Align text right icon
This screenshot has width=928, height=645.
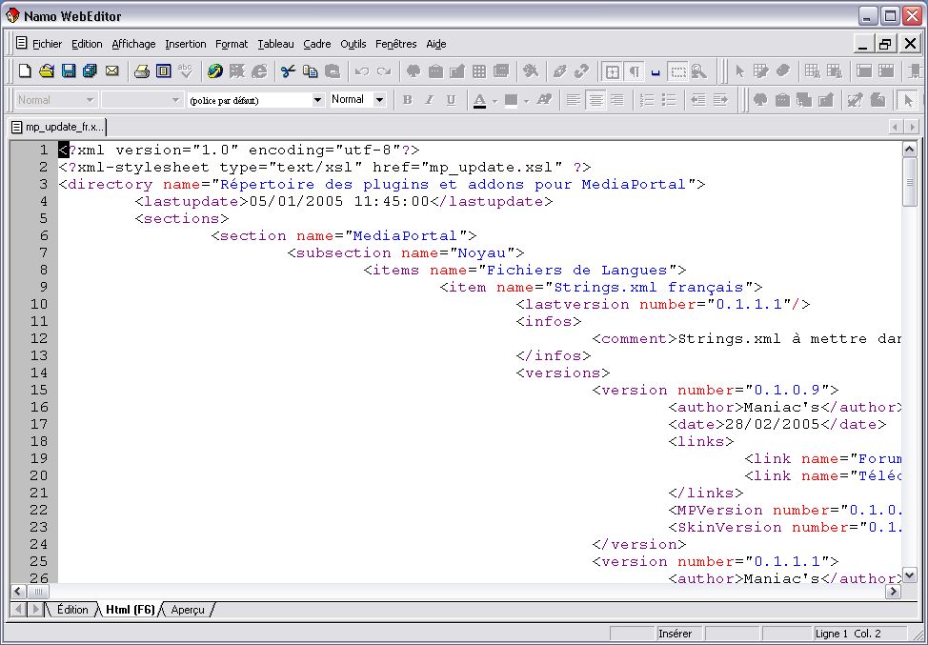click(x=616, y=100)
